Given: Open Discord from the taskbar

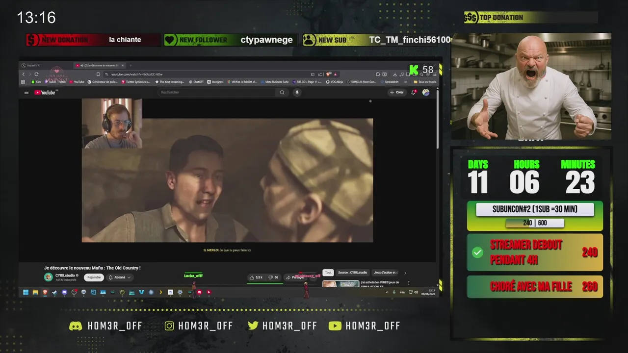Looking at the screenshot, I should pyautogui.click(x=64, y=292).
